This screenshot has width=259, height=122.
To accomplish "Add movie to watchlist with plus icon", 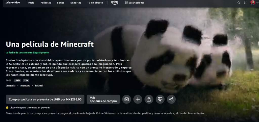I will point(138,99).
